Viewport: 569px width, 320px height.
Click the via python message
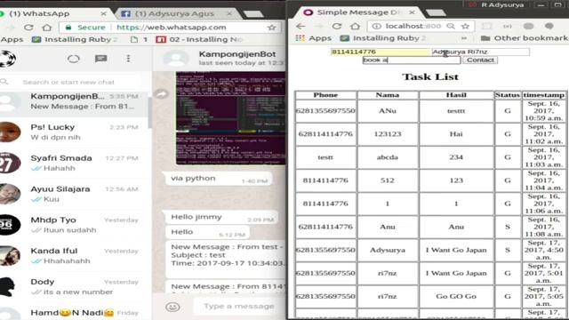click(x=219, y=179)
